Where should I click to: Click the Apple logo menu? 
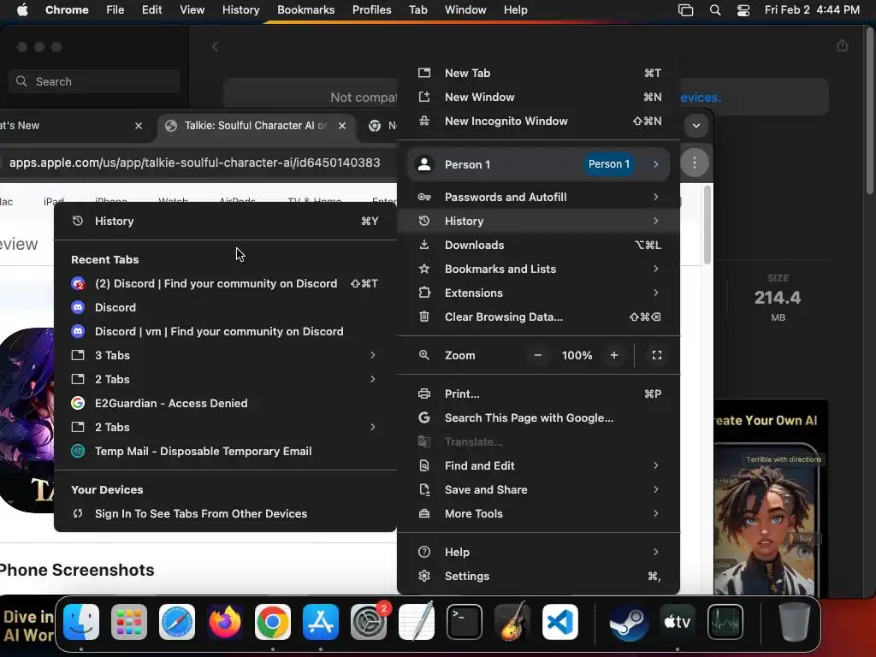[22, 10]
